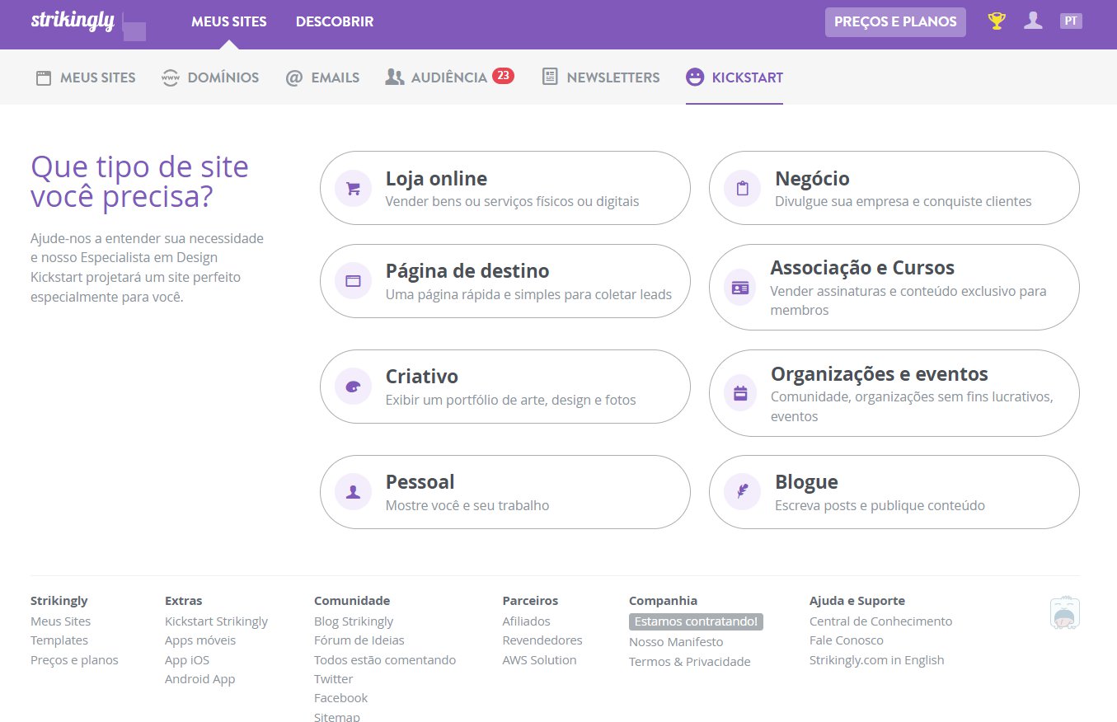Choose the Blogue site type

pos(894,492)
